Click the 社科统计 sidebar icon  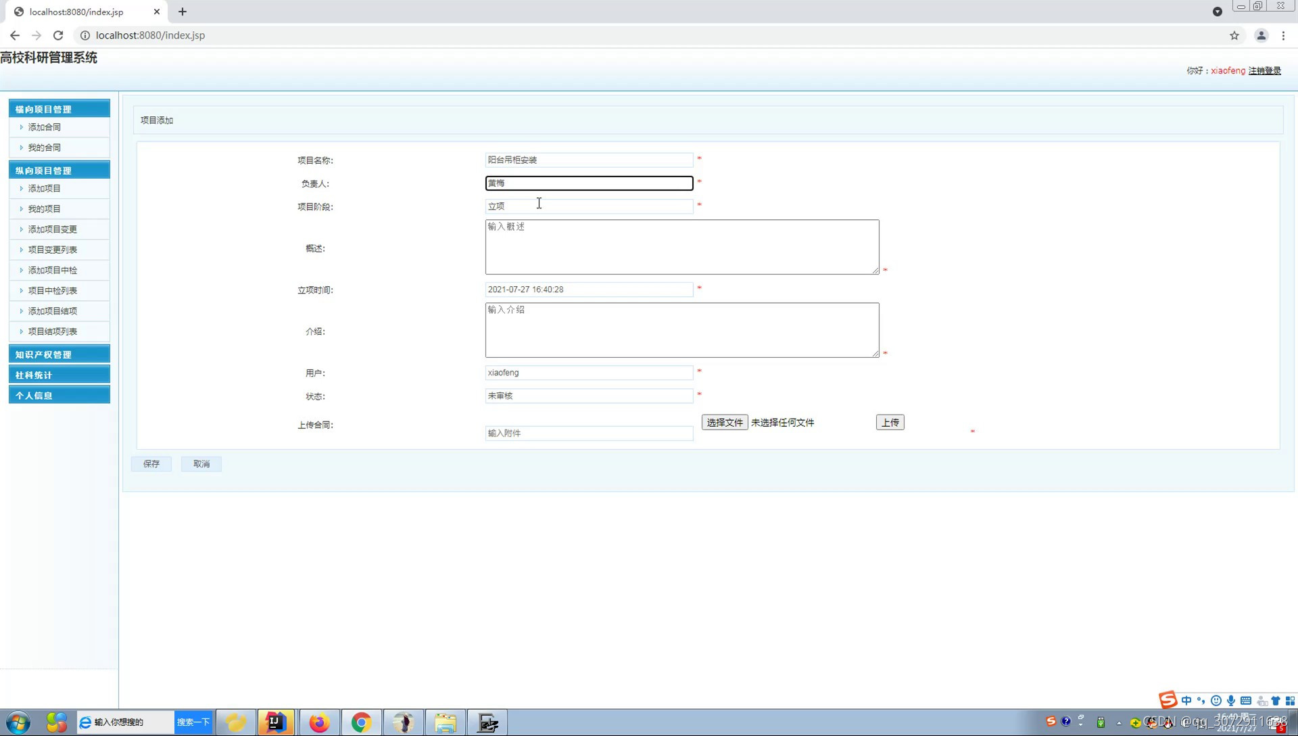pos(59,375)
